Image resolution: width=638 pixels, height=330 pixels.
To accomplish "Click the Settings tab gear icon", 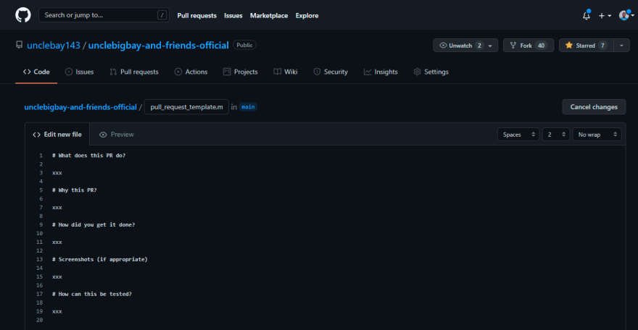I will click(x=417, y=72).
